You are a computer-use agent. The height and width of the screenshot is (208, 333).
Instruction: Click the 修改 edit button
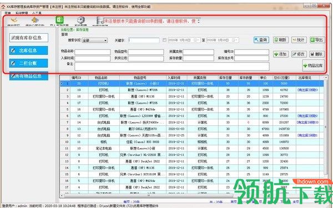click(x=299, y=54)
